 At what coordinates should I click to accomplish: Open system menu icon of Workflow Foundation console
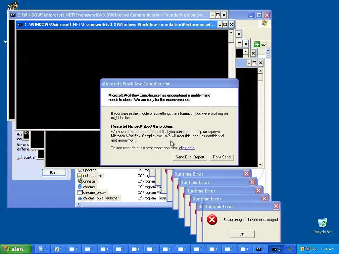click(20, 24)
